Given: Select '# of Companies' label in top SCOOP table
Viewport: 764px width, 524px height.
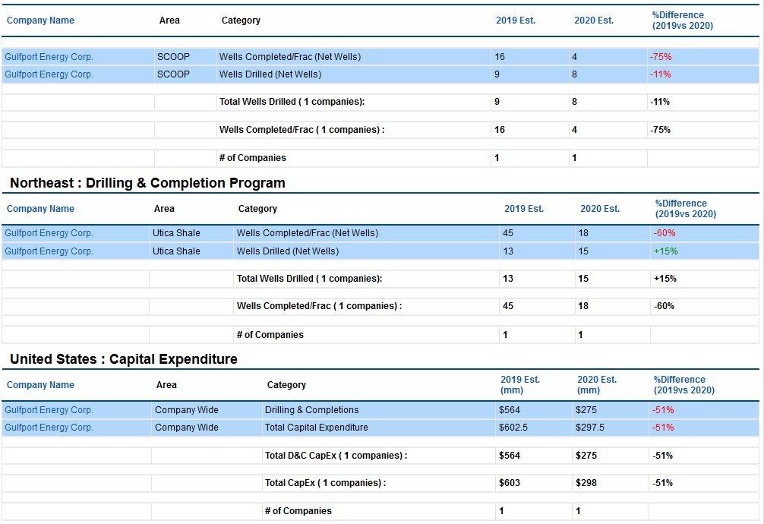Looking at the screenshot, I should pyautogui.click(x=252, y=158).
